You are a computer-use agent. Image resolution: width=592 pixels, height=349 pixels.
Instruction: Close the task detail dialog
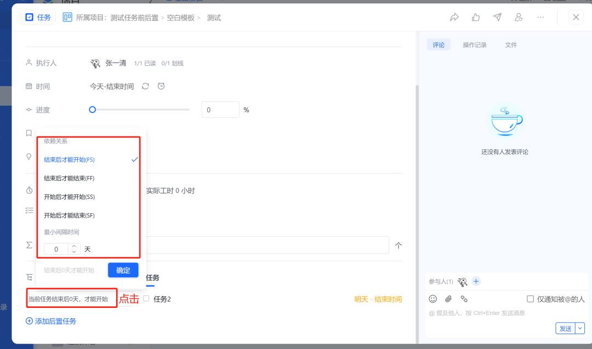tap(576, 18)
